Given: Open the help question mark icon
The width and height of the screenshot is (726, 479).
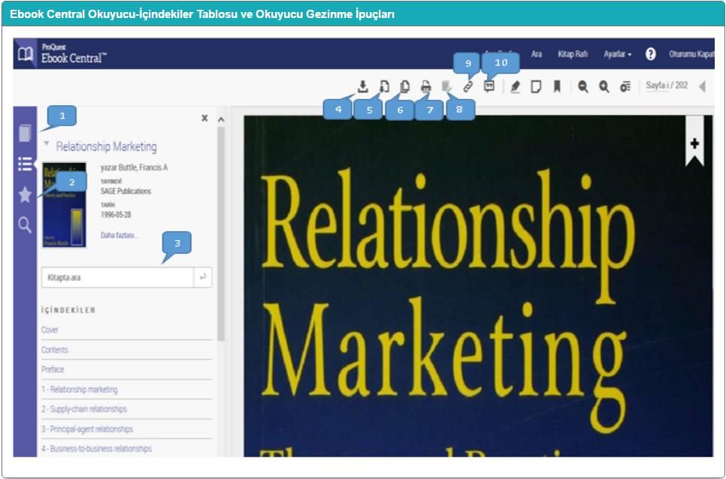Looking at the screenshot, I should click(651, 54).
